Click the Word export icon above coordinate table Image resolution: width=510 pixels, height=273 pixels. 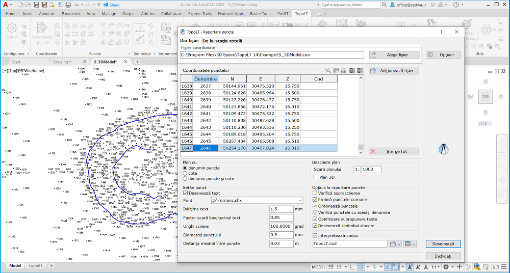[x=360, y=70]
